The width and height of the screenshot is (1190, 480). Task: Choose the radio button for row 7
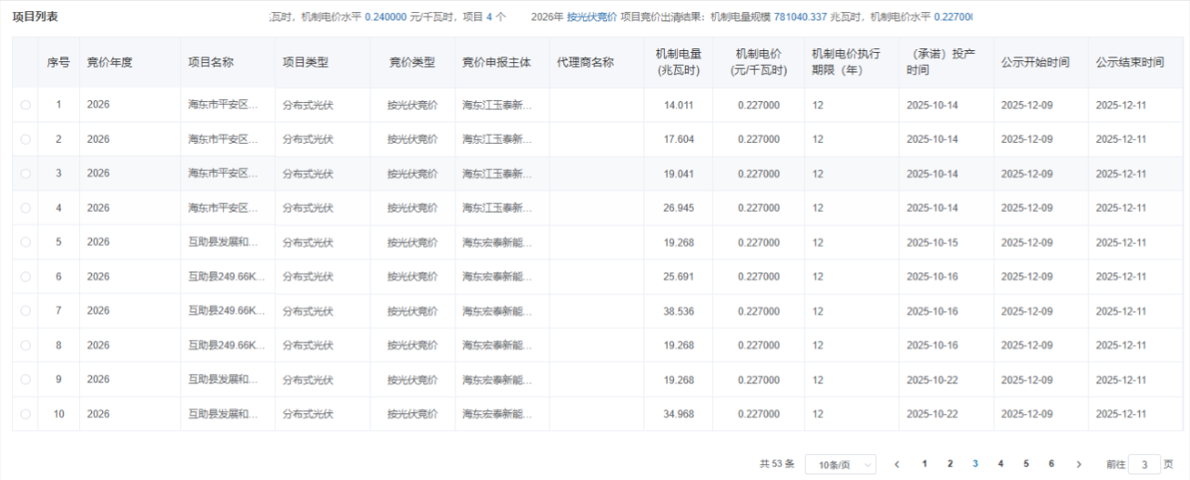(x=25, y=311)
